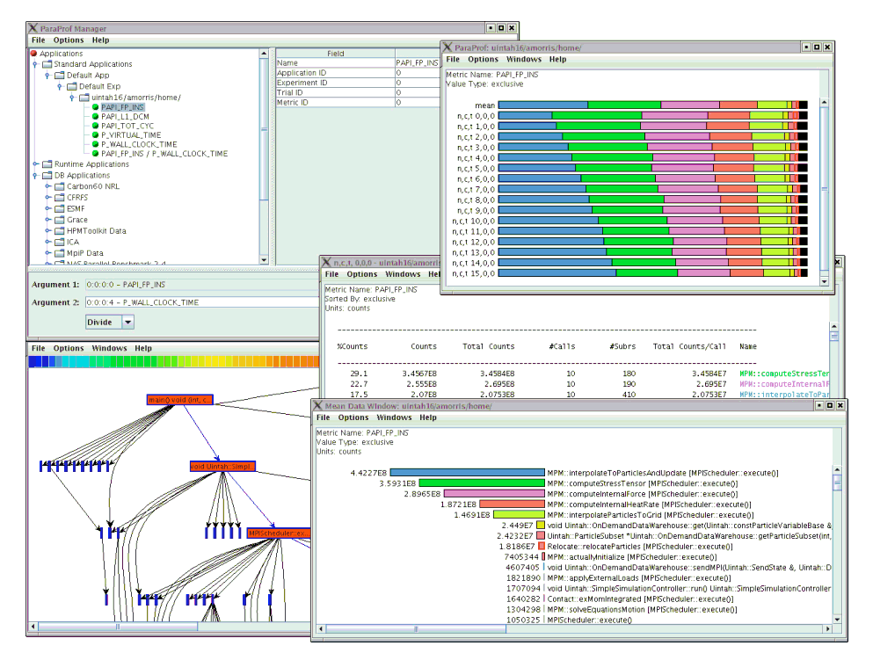The width and height of the screenshot is (873, 653).
Task: Click the HPMToolkit Data folder icon
Action: point(60,231)
